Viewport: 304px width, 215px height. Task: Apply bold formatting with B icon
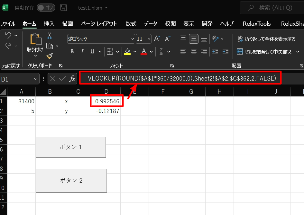pyautogui.click(x=72, y=52)
